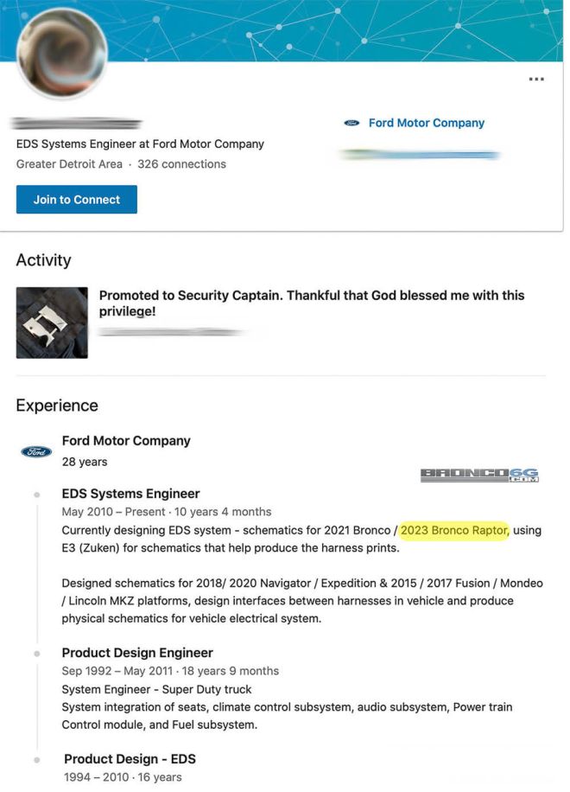Viewport: 570px width, 792px height.
Task: Click the activity post image thumbnail
Action: click(51, 321)
